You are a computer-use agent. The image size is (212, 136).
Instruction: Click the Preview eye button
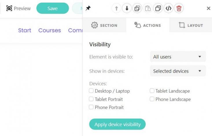(x=19, y=8)
